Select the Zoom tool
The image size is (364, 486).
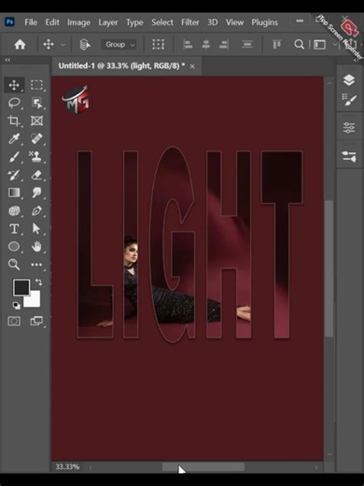click(14, 264)
